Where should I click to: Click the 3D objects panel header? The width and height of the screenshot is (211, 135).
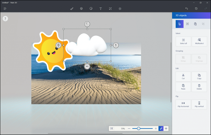(x=191, y=15)
